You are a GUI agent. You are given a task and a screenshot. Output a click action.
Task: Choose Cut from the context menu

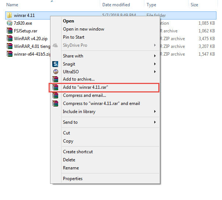point(66,133)
